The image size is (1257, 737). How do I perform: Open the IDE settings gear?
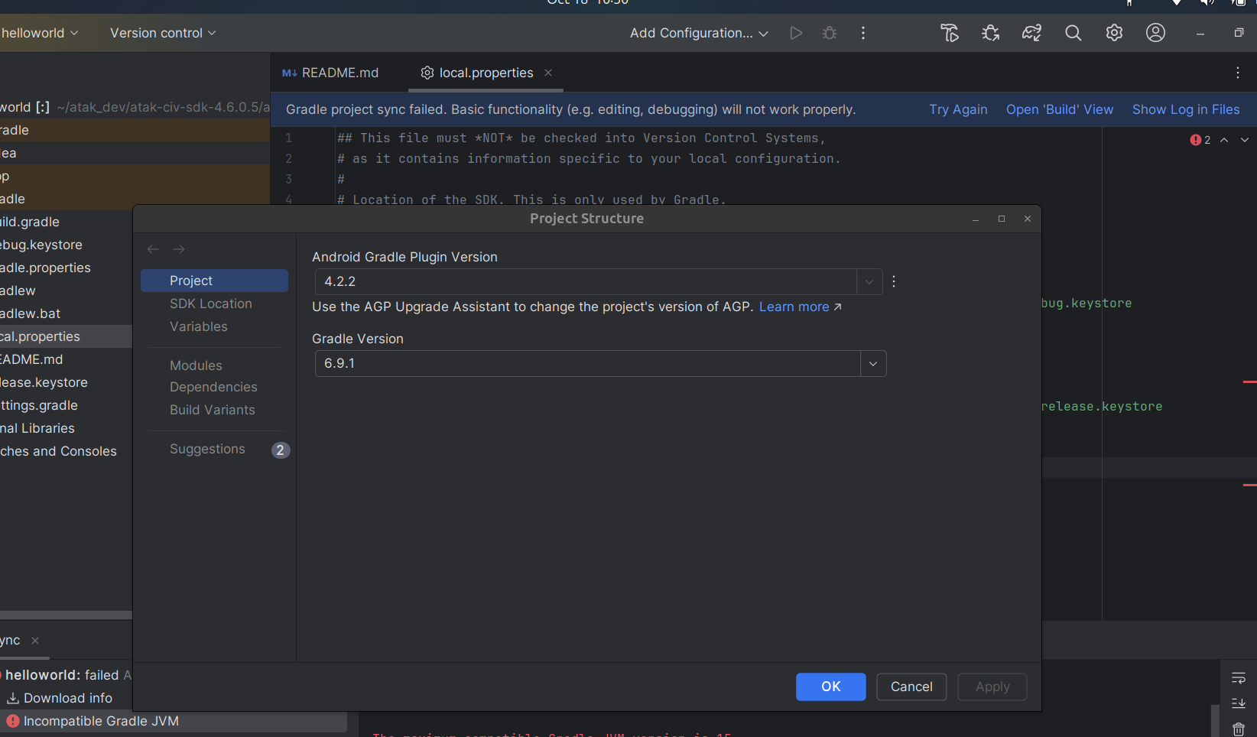1114,33
